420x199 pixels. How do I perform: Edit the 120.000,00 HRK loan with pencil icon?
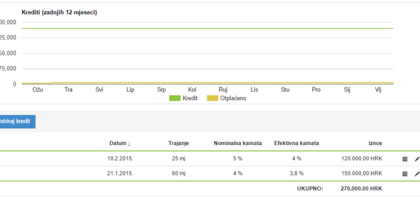[x=417, y=159]
